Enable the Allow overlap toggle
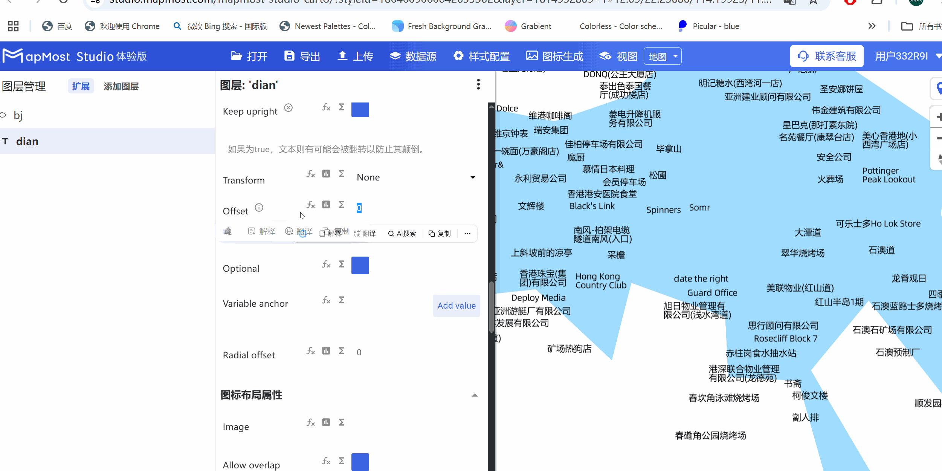942x471 pixels. click(x=360, y=462)
